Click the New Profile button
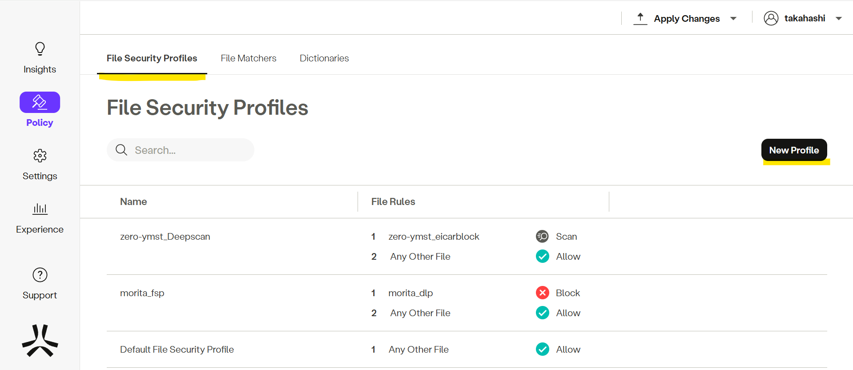853x370 pixels. pyautogui.click(x=794, y=150)
